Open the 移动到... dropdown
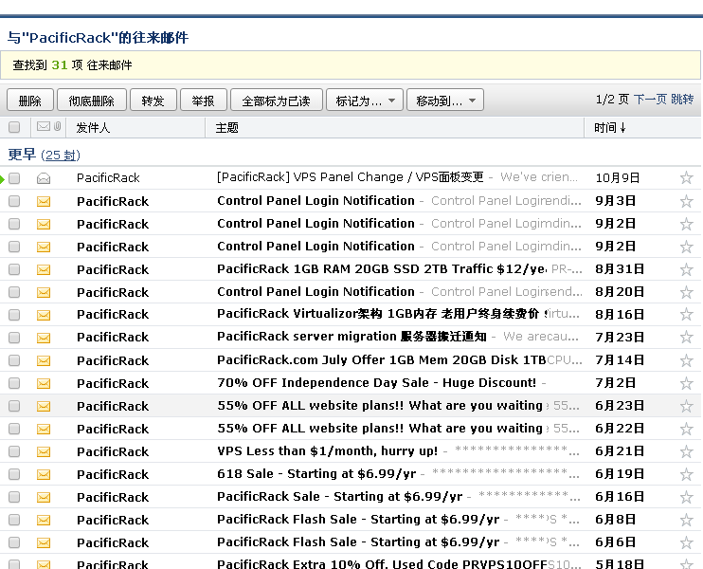The height and width of the screenshot is (569, 703). coord(445,101)
